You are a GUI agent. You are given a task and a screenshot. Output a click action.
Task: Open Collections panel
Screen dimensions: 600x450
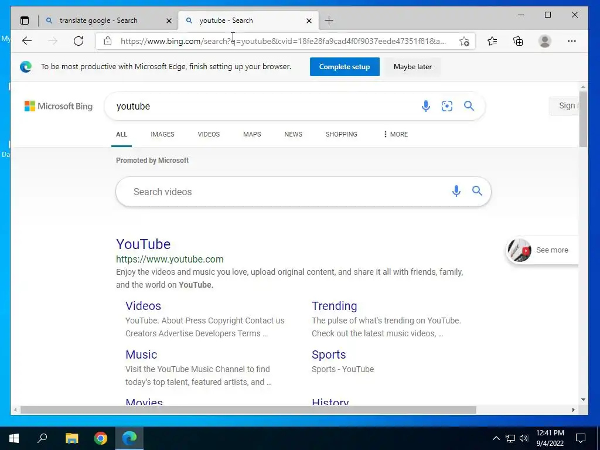(518, 41)
